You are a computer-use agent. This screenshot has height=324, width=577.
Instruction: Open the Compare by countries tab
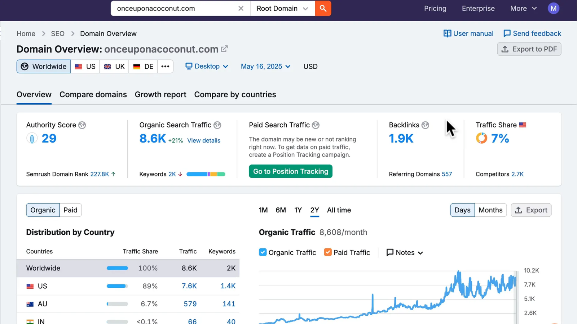235,94
